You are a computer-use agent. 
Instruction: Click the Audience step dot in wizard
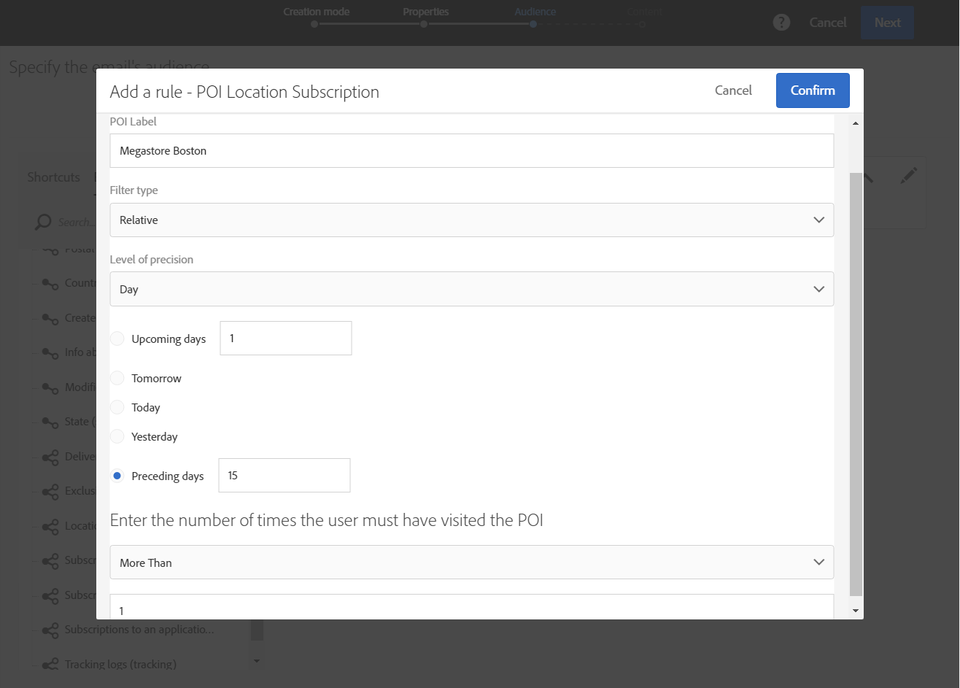533,24
